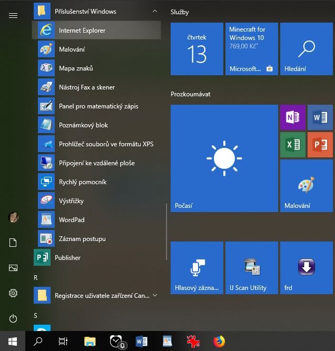Open the Počasí weather tile
Viewport: 335px width, 351px height.
tap(224, 158)
